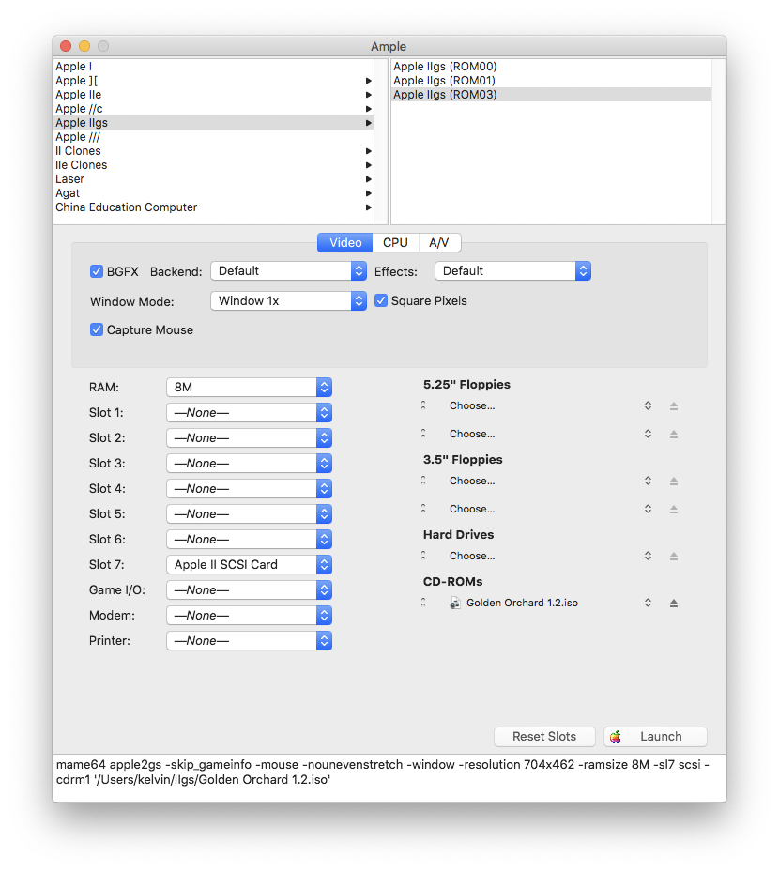Select Agat in machine list

coord(213,193)
